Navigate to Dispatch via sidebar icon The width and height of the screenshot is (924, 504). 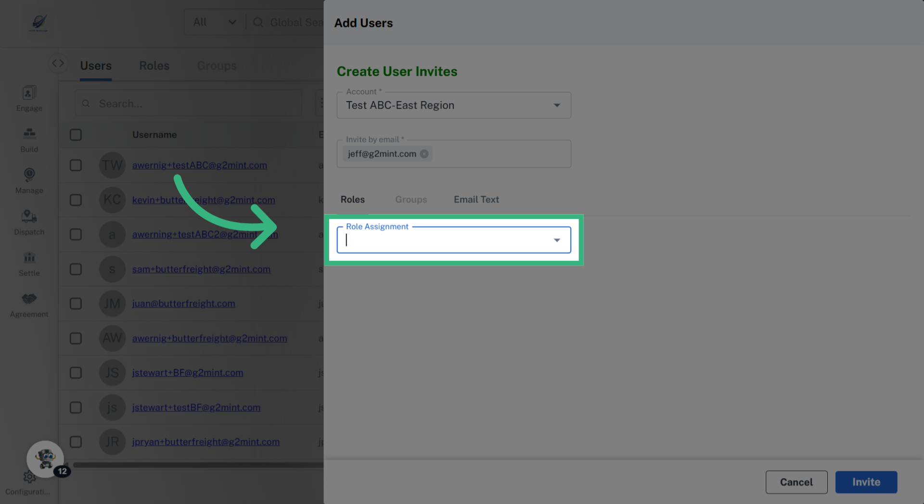click(29, 222)
